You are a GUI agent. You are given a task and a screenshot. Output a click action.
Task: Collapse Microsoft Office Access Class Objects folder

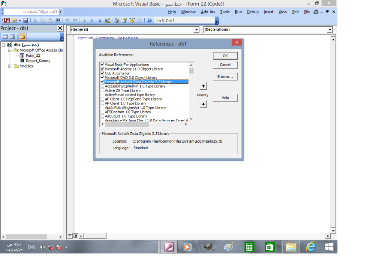click(x=10, y=50)
